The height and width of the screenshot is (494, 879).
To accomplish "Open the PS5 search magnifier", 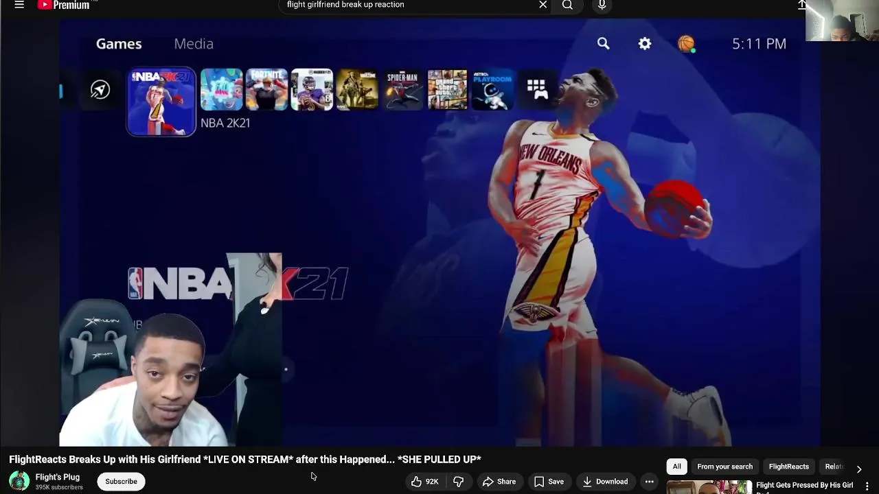I will tap(603, 44).
